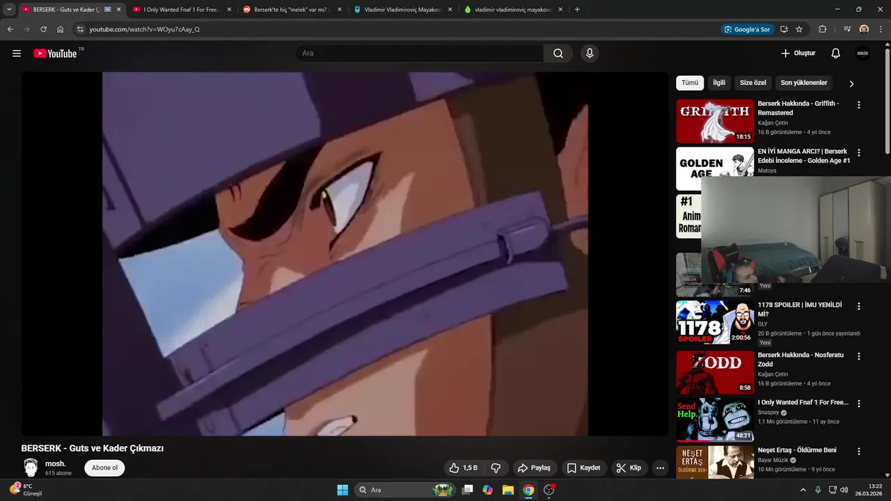Open the Oluştur create menu

pos(798,54)
